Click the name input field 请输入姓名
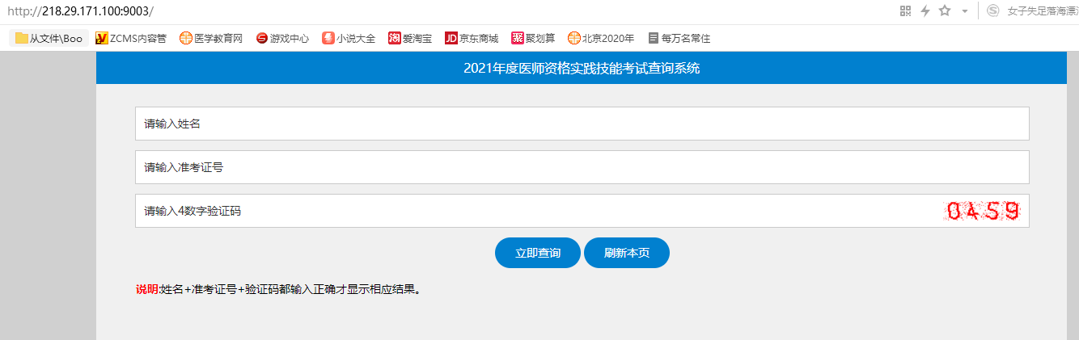Image resolution: width=1079 pixels, height=340 pixels. (582, 124)
